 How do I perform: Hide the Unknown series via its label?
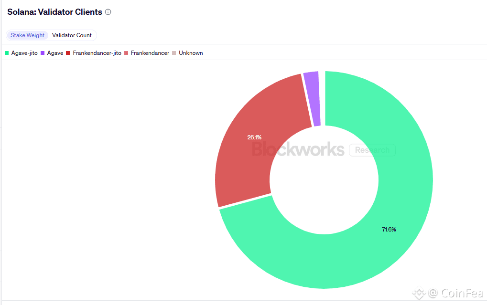(x=191, y=53)
